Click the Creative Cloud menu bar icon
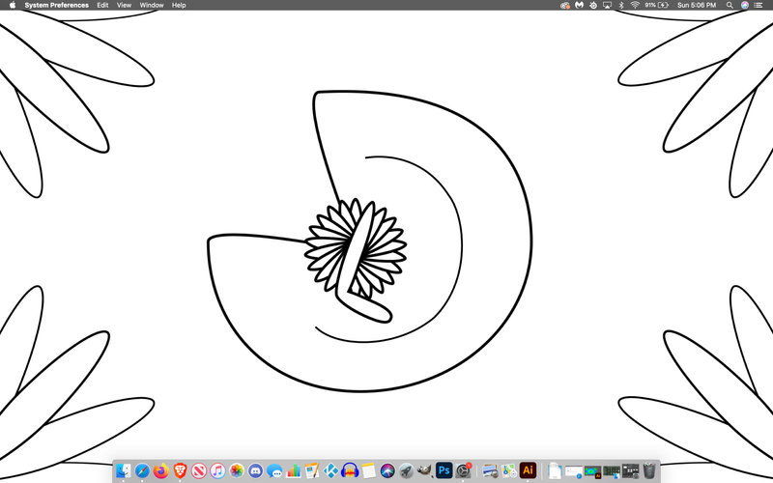Viewport: 773px width, 483px height. coord(565,5)
